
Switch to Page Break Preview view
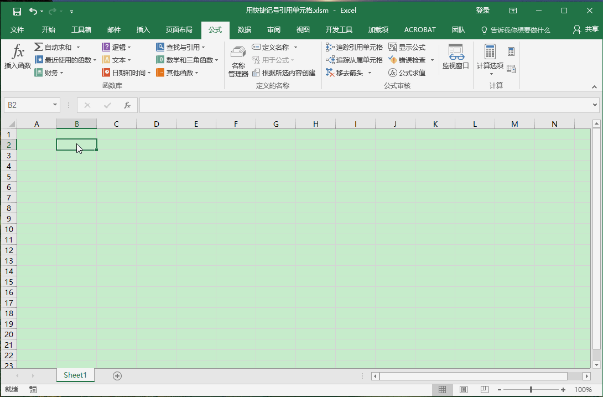coord(484,389)
